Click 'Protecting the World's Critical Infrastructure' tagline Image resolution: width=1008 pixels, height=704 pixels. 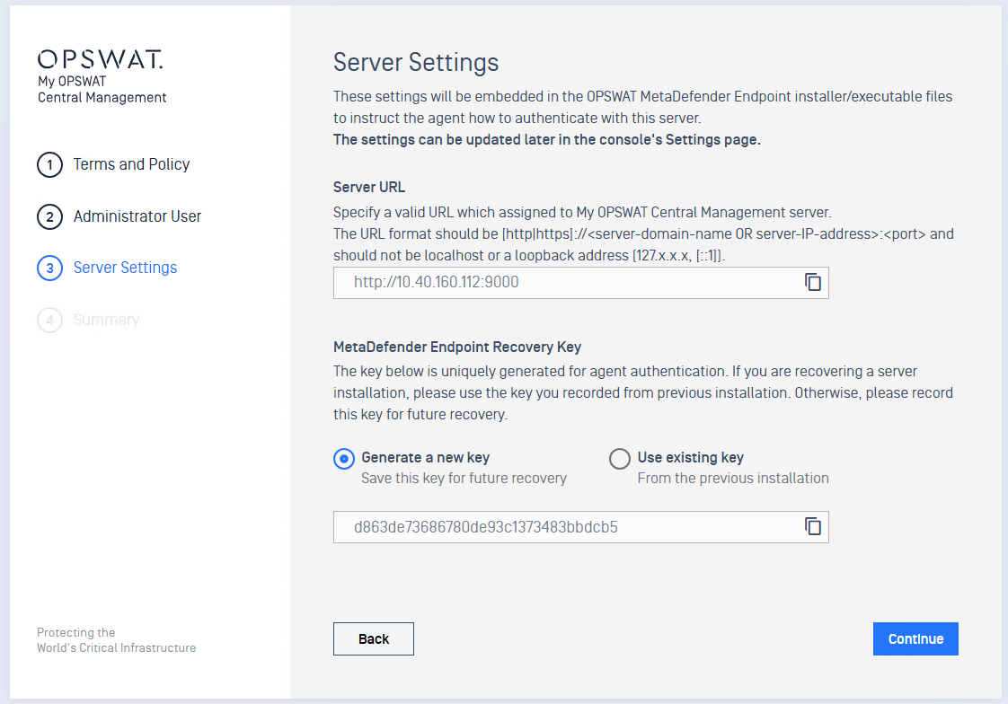click(x=117, y=640)
